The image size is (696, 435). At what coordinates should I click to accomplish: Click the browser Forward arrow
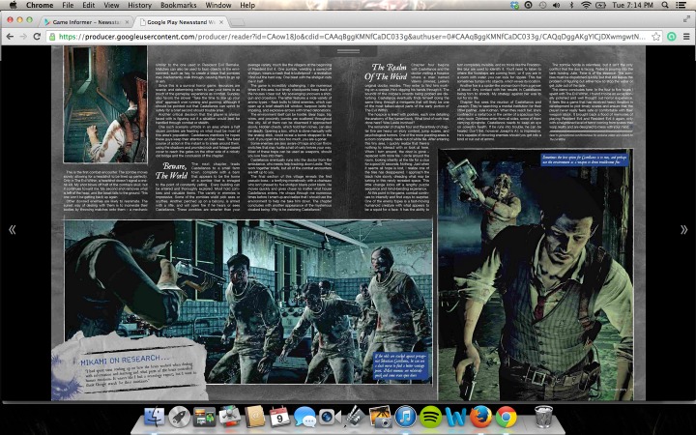point(23,37)
